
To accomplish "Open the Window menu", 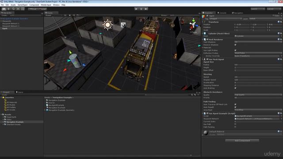I will click(56, 5).
